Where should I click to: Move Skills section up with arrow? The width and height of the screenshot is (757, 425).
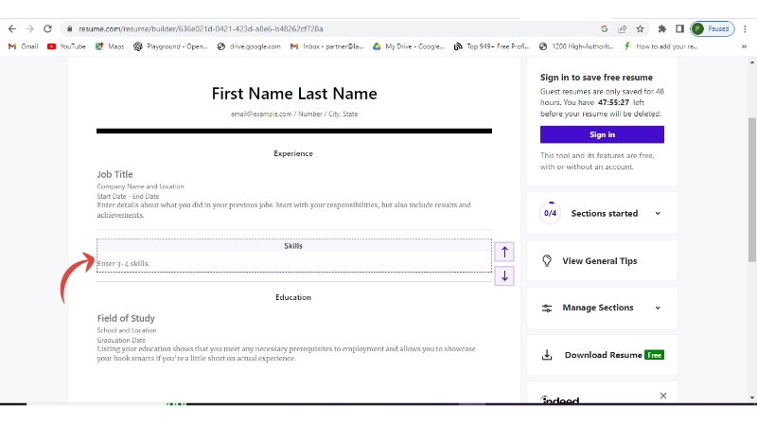(x=504, y=252)
